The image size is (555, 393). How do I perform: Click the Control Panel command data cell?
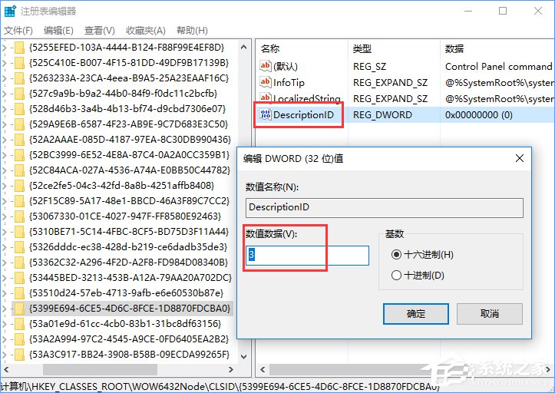(x=498, y=66)
